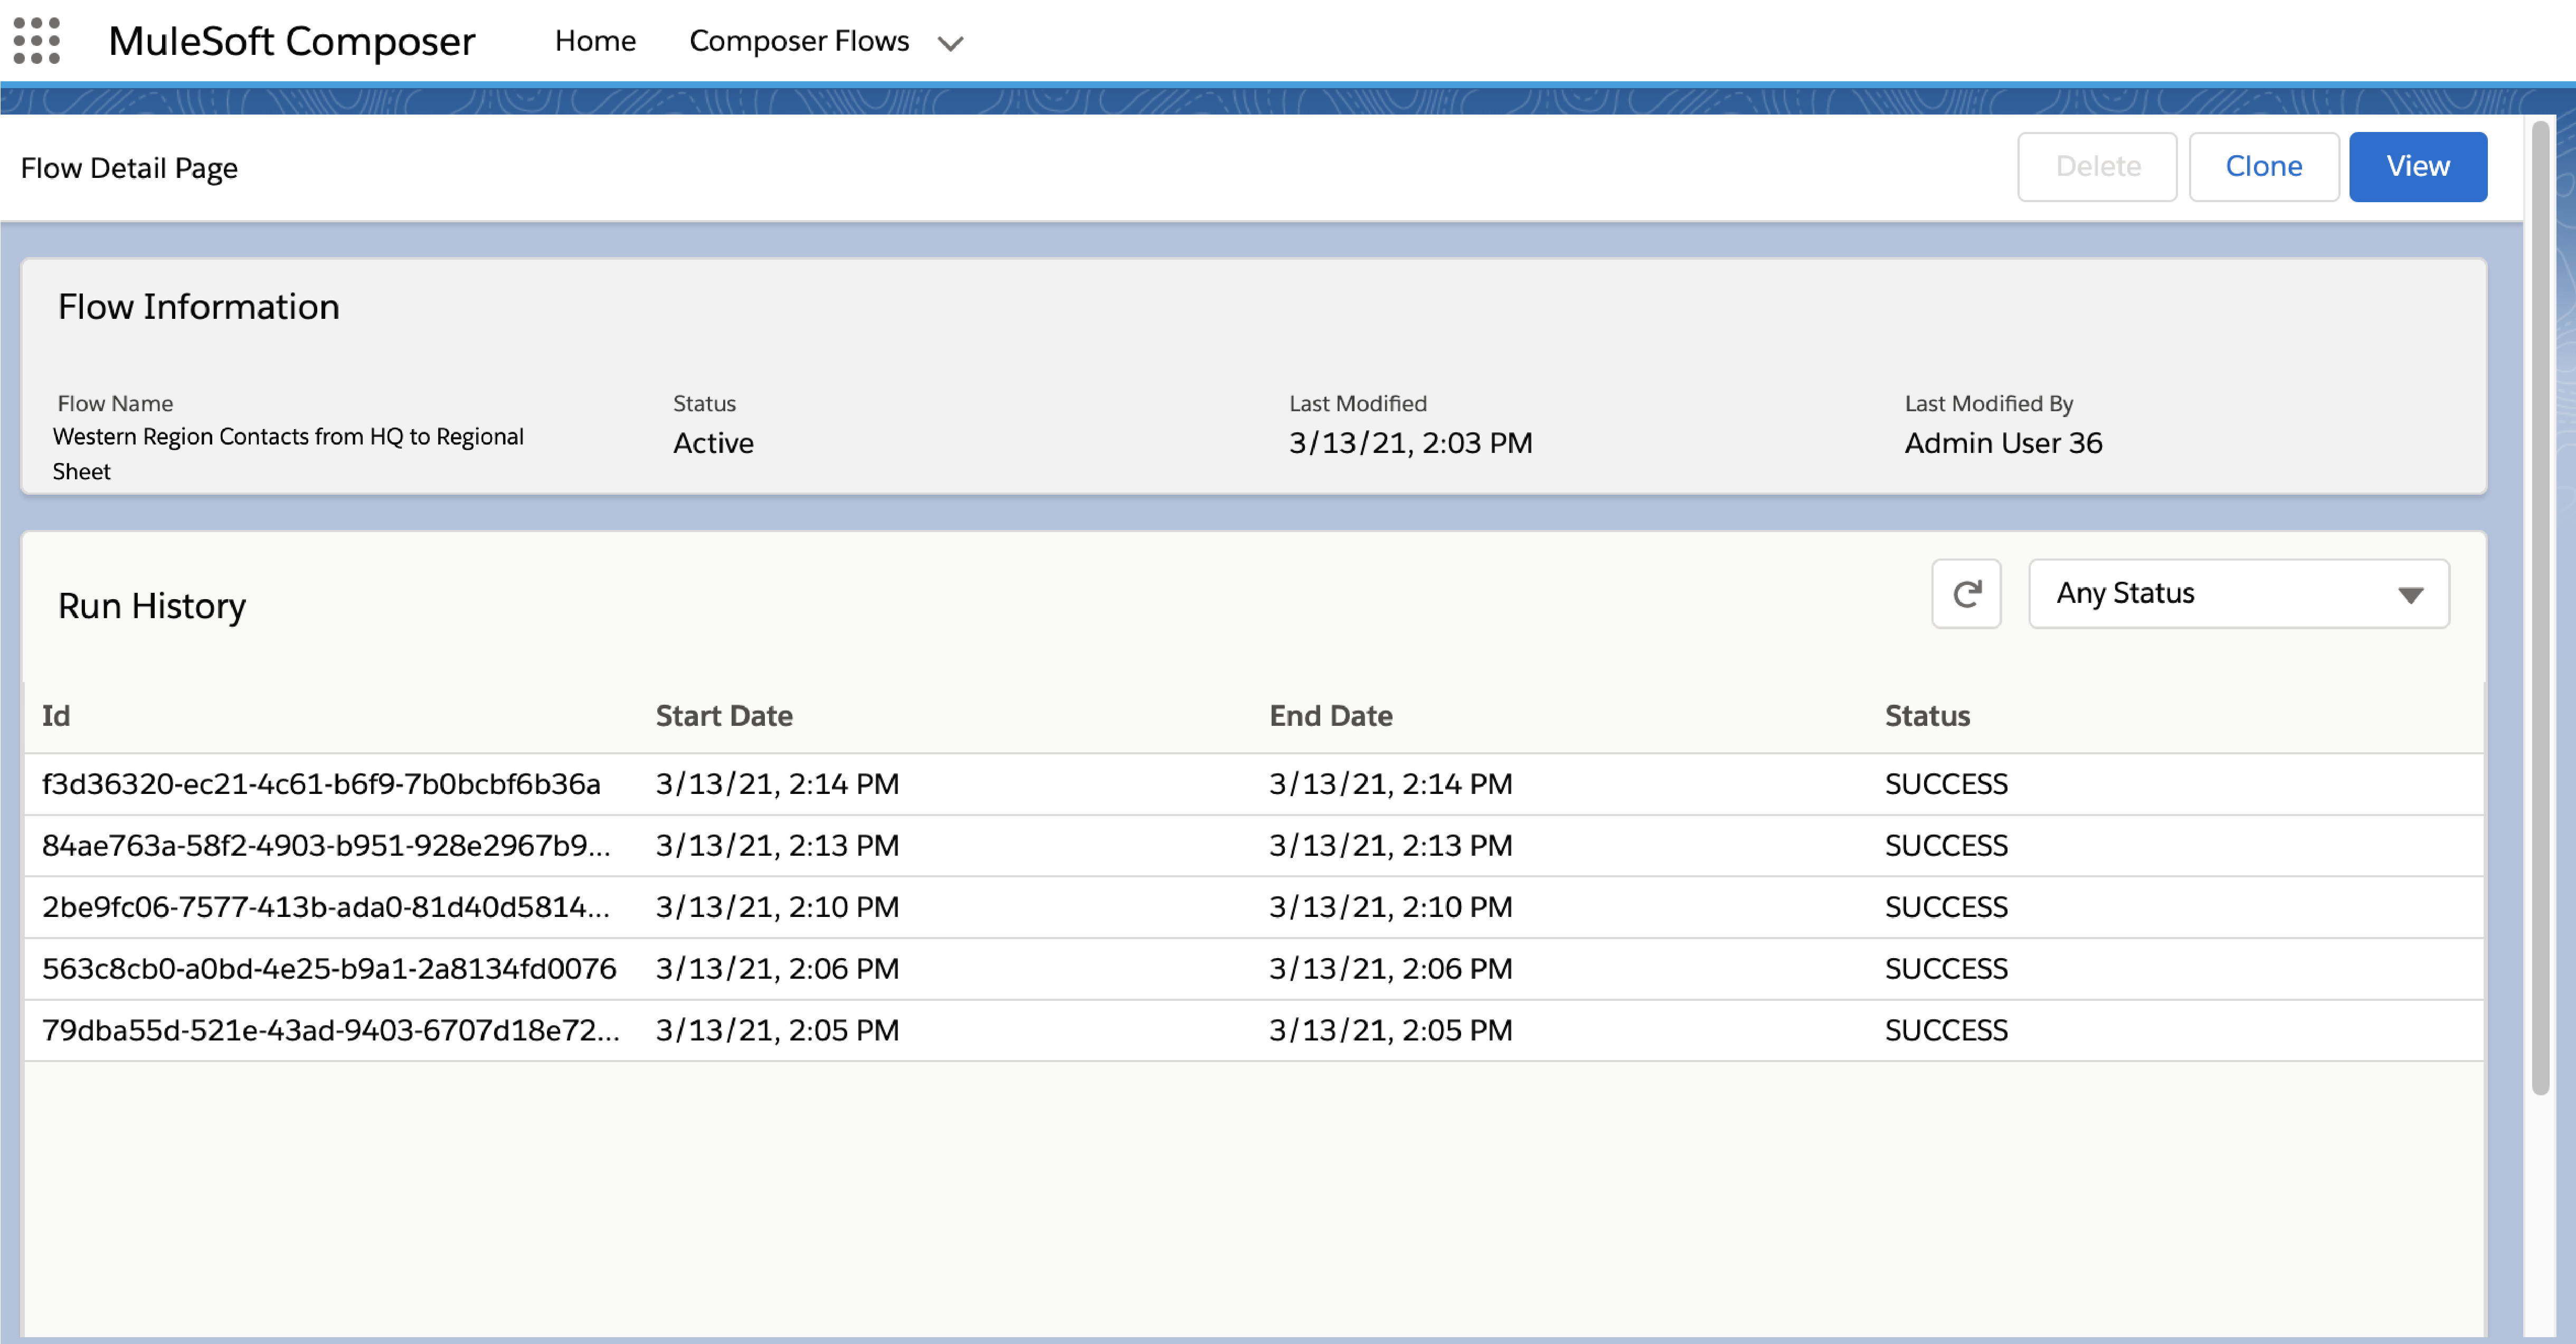2576x1344 pixels.
Task: Expand the status filter arrow
Action: pos(2410,594)
